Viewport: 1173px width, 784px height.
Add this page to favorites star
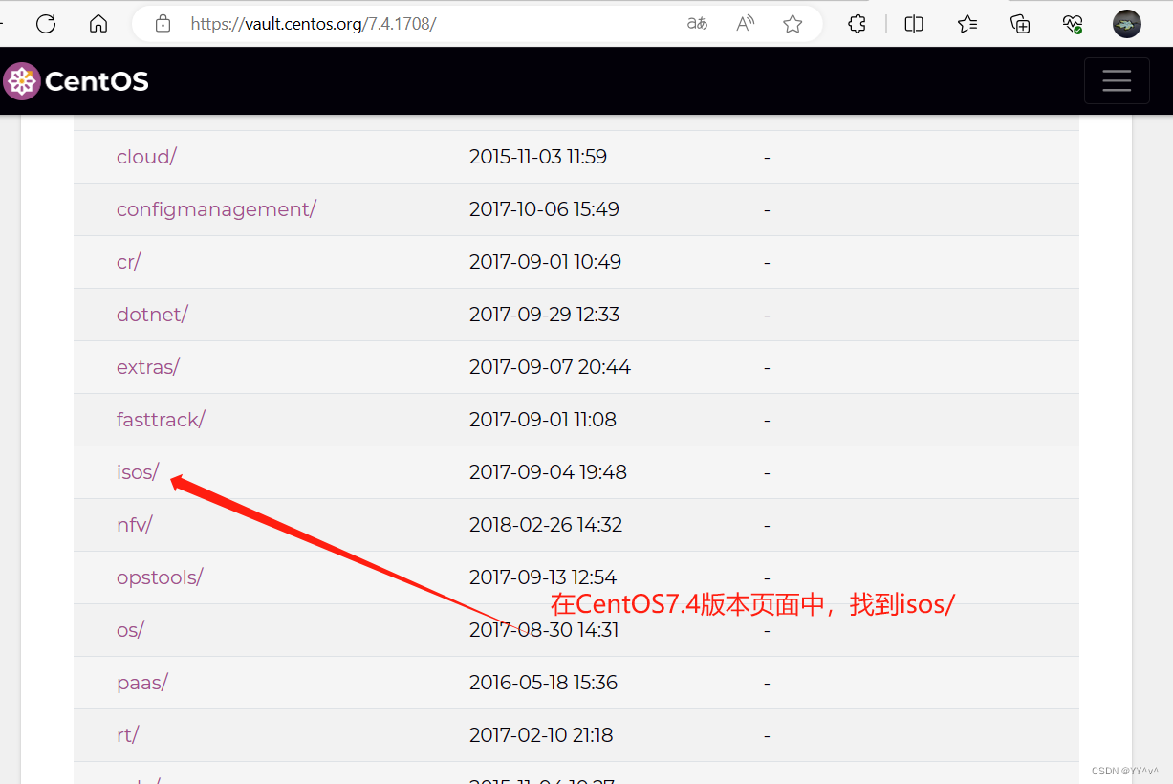point(793,24)
